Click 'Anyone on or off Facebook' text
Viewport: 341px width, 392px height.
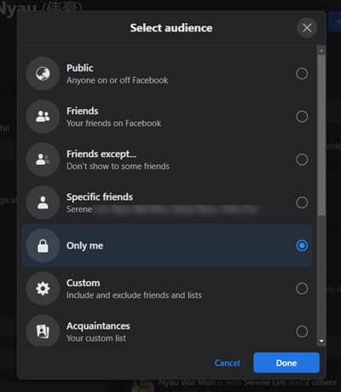(x=118, y=80)
